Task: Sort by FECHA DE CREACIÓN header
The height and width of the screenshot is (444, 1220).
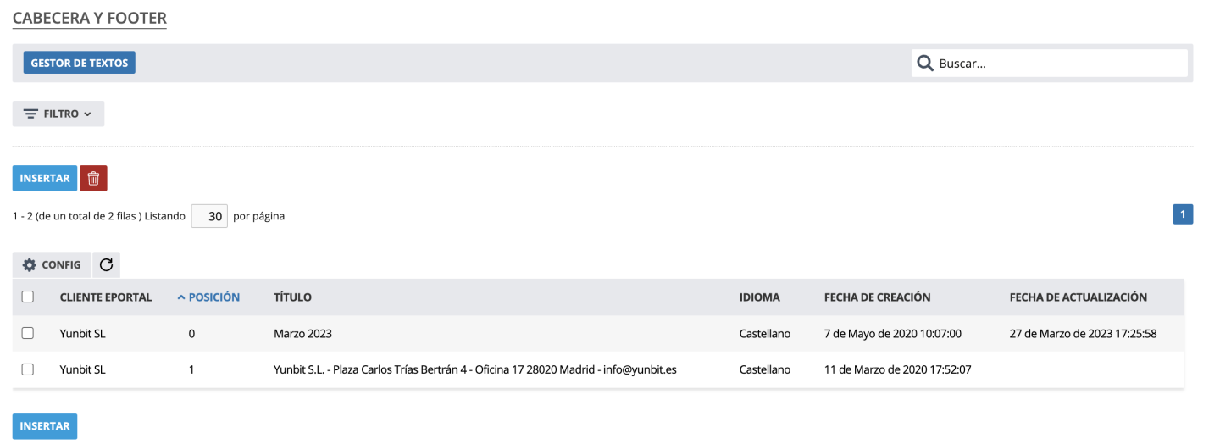Action: point(877,297)
